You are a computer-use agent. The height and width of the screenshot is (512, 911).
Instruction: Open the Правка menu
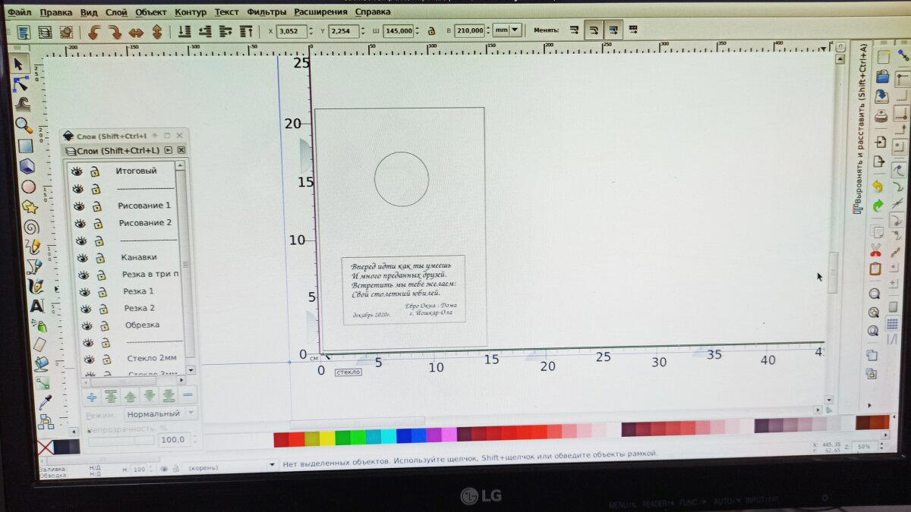[56, 12]
